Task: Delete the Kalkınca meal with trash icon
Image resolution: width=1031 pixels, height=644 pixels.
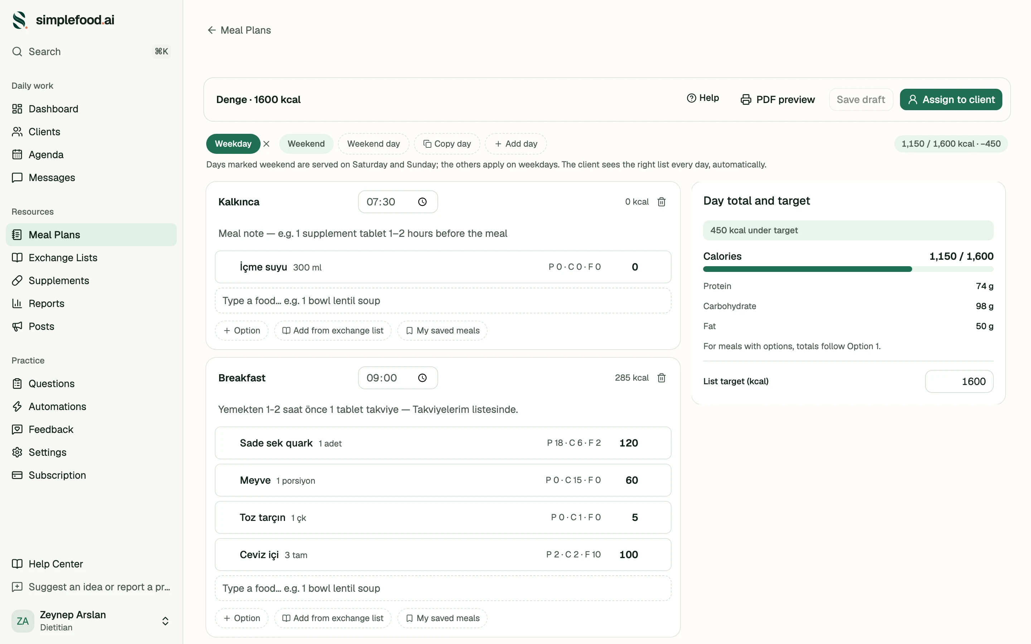Action: point(661,202)
